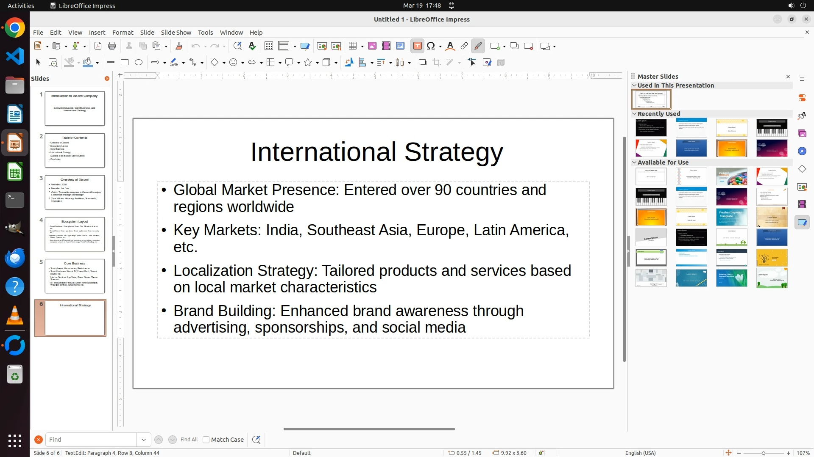The width and height of the screenshot is (814, 457).
Task: Collapse the Available for Use section
Action: (x=635, y=162)
